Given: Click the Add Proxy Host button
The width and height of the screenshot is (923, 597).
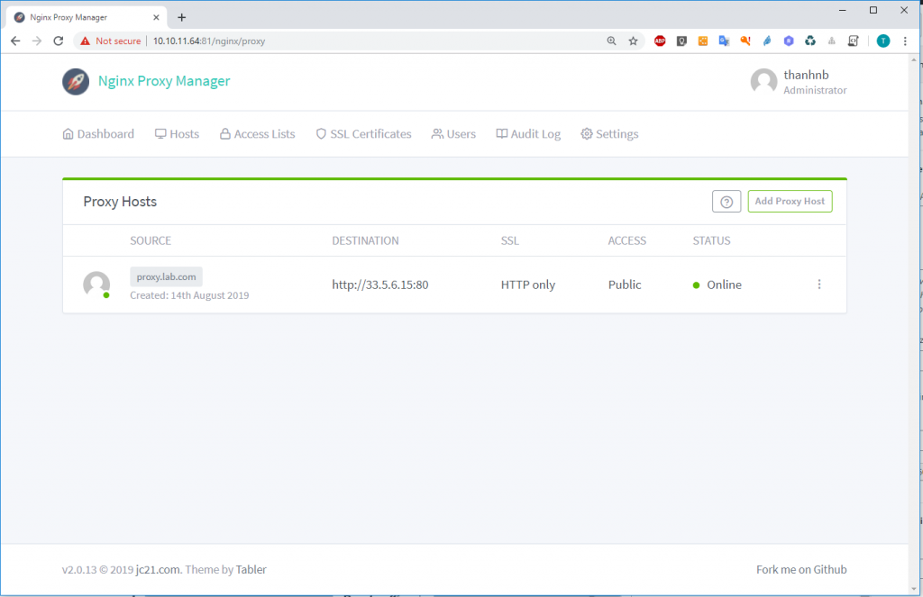Looking at the screenshot, I should coord(790,201).
